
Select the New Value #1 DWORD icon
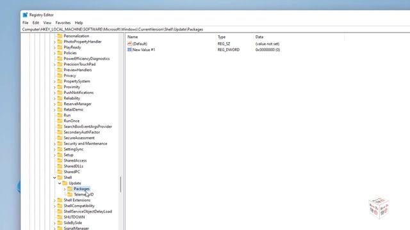click(x=129, y=50)
